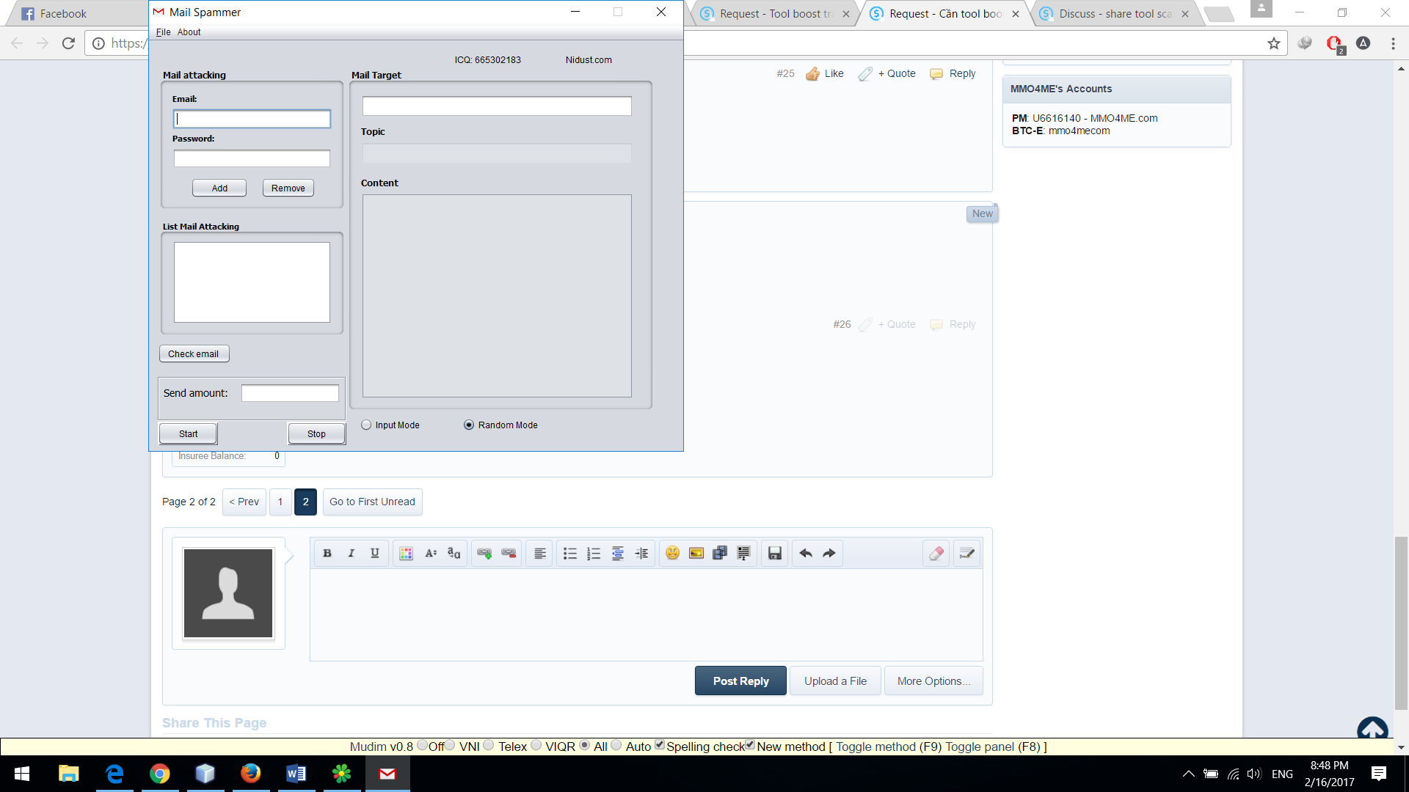Remove formatting with the eraser icon

tap(936, 554)
